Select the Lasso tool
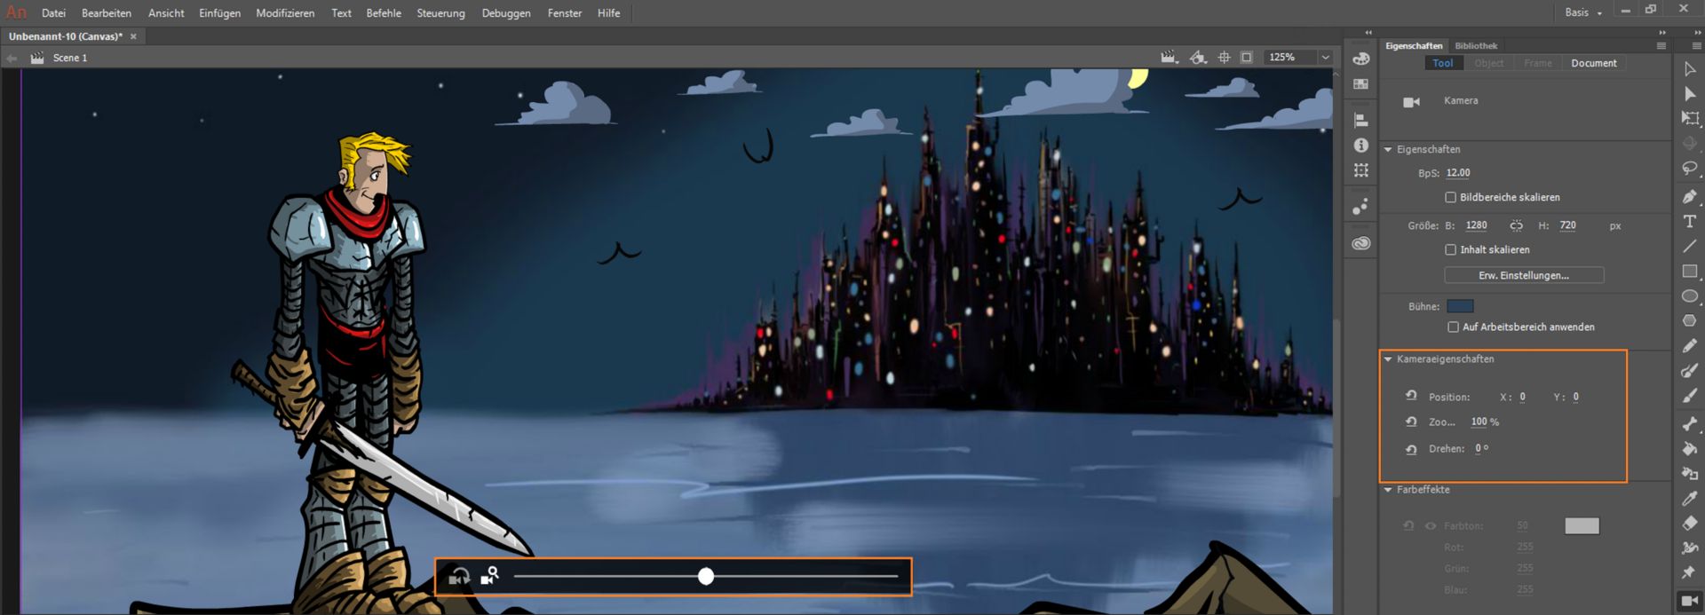 (1689, 168)
